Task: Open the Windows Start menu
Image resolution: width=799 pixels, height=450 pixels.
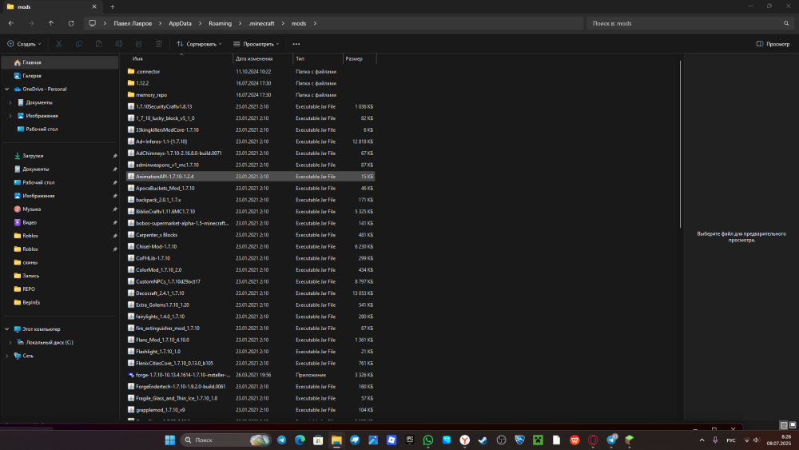Action: [169, 440]
